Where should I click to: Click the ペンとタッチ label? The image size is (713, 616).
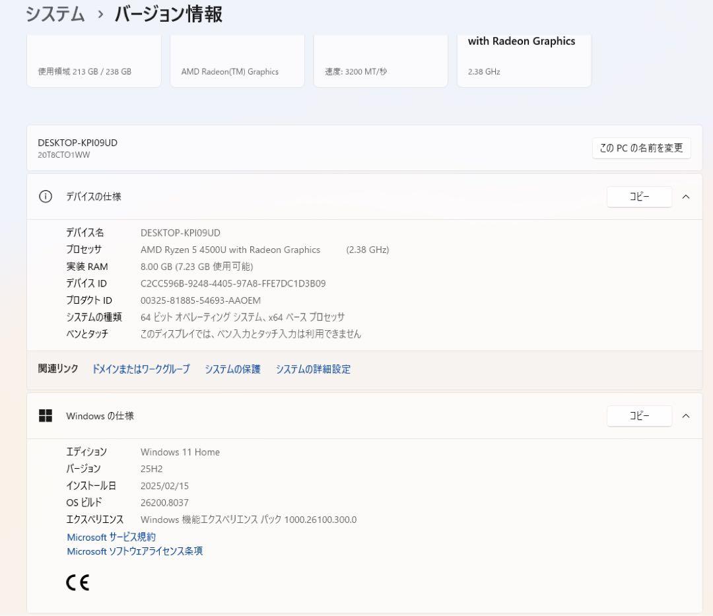click(x=87, y=333)
